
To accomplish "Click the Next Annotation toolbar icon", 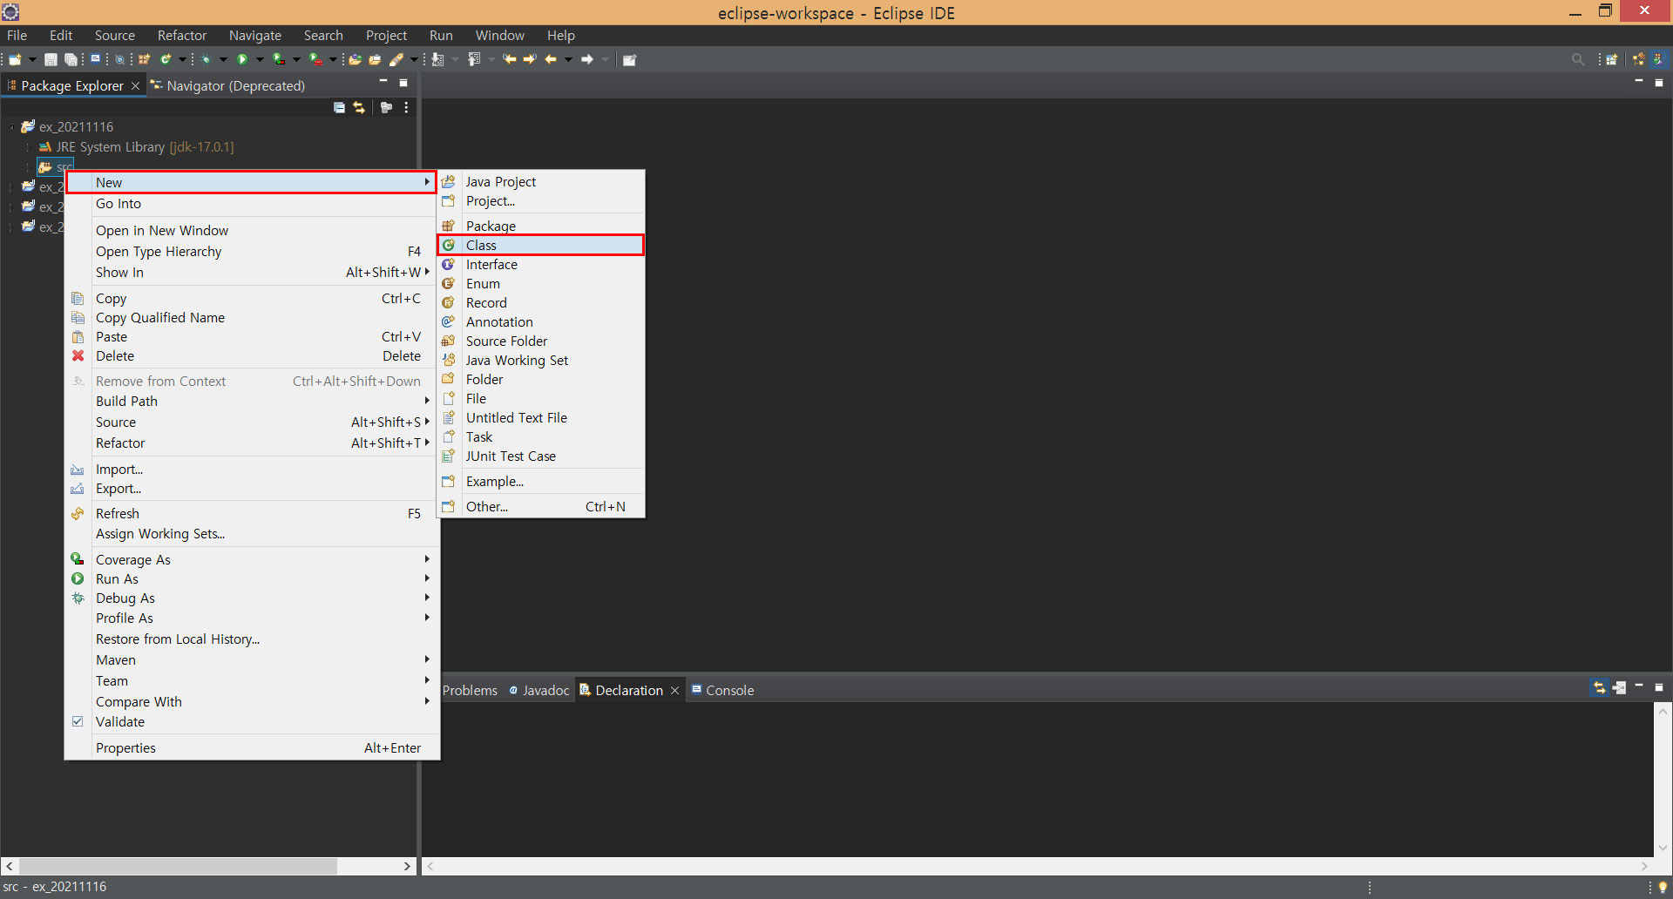I will [x=437, y=59].
